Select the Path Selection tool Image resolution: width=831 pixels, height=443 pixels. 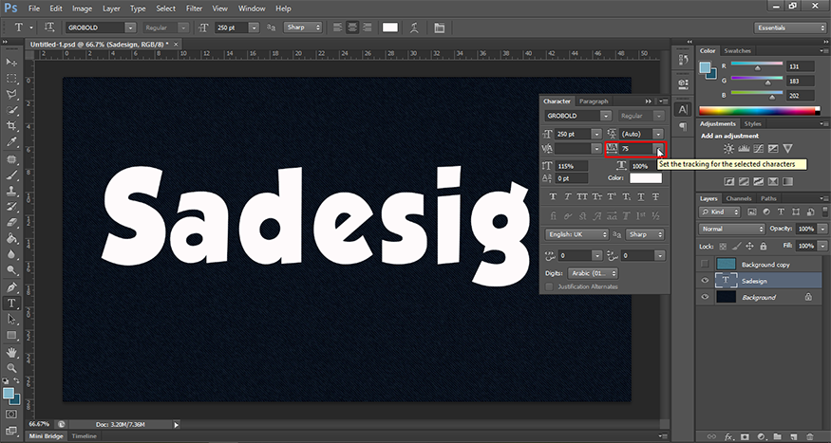pos(11,319)
